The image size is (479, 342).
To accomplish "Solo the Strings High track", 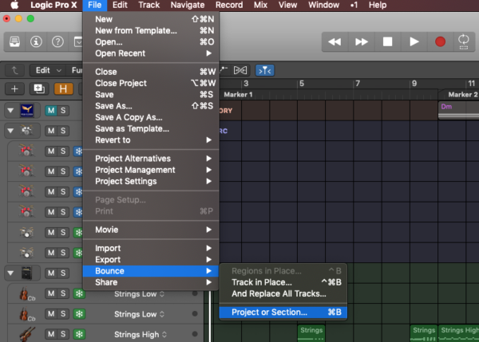I will 63,334.
